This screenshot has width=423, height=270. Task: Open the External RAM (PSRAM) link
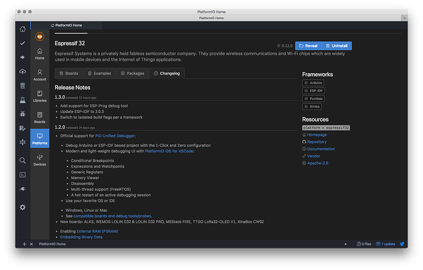(97, 231)
